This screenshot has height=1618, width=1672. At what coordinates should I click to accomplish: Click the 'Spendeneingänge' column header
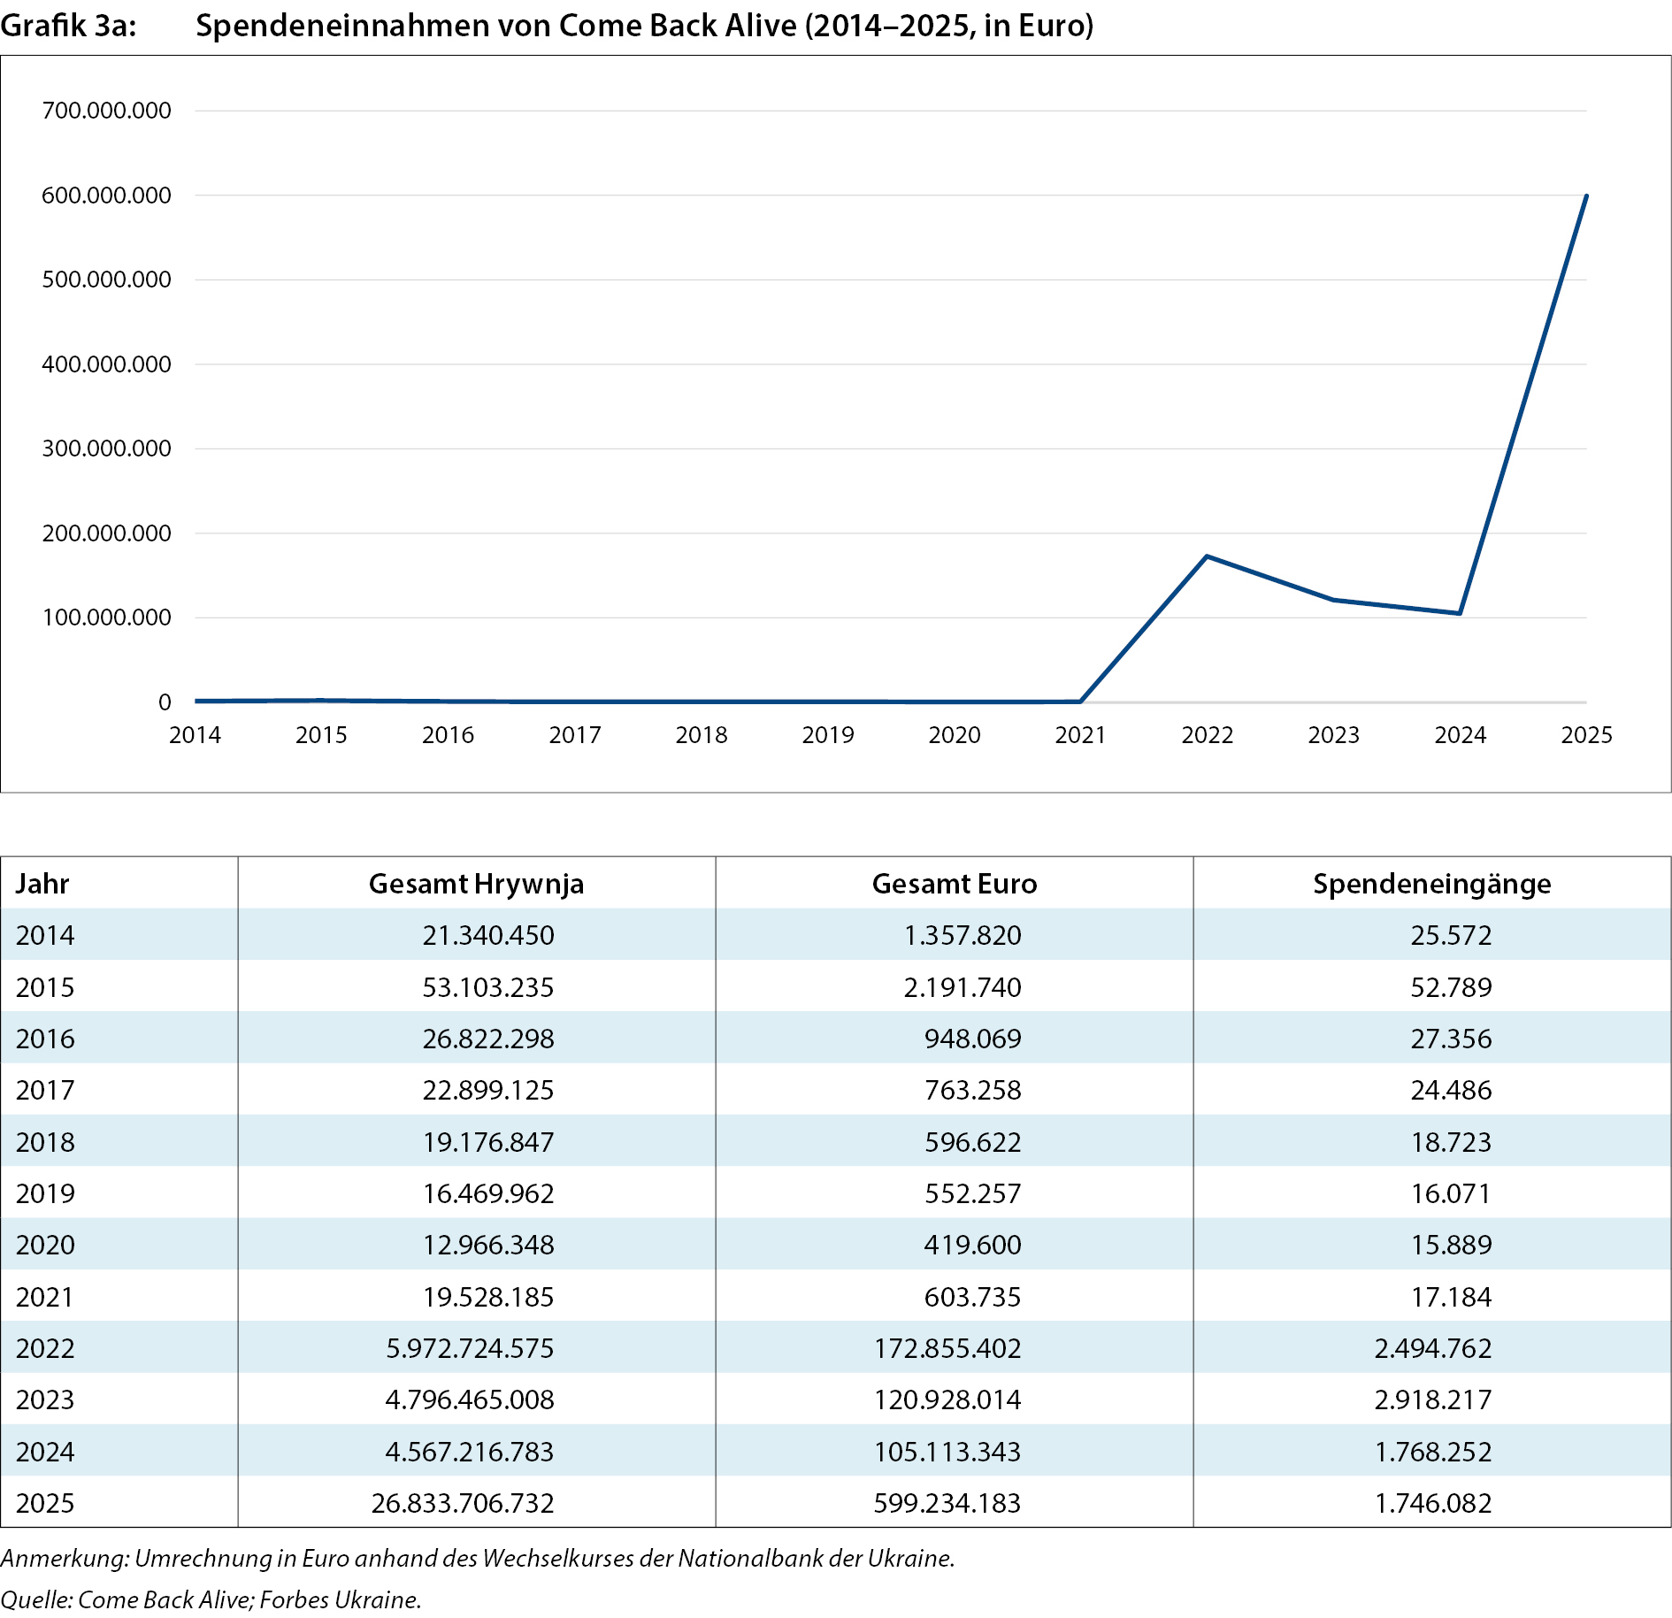[x=1431, y=884]
